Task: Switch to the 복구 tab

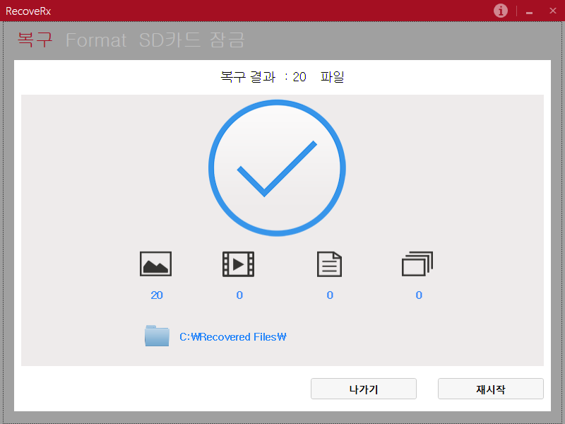Action: [x=35, y=40]
